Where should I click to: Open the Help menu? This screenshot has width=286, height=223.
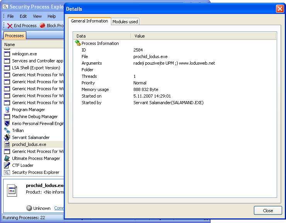pyautogui.click(x=52, y=16)
